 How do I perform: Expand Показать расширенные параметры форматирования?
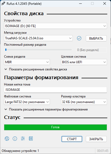(46, 109)
